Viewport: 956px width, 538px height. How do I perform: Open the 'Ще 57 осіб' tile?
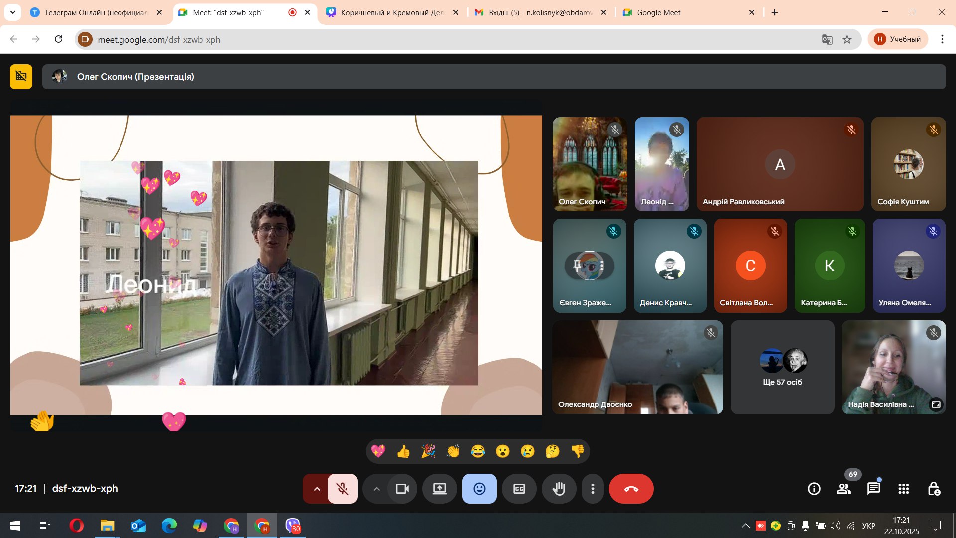[782, 368]
